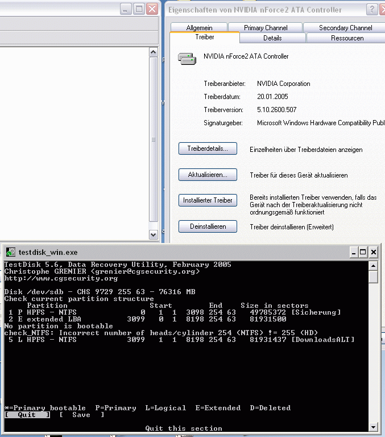This screenshot has width=385, height=437.
Task: Select the Treiber tab
Action: (205, 37)
